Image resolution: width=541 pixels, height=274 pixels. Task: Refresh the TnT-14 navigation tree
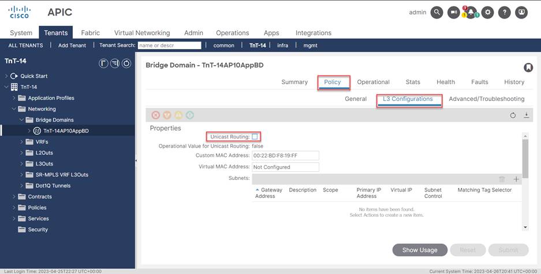click(126, 63)
